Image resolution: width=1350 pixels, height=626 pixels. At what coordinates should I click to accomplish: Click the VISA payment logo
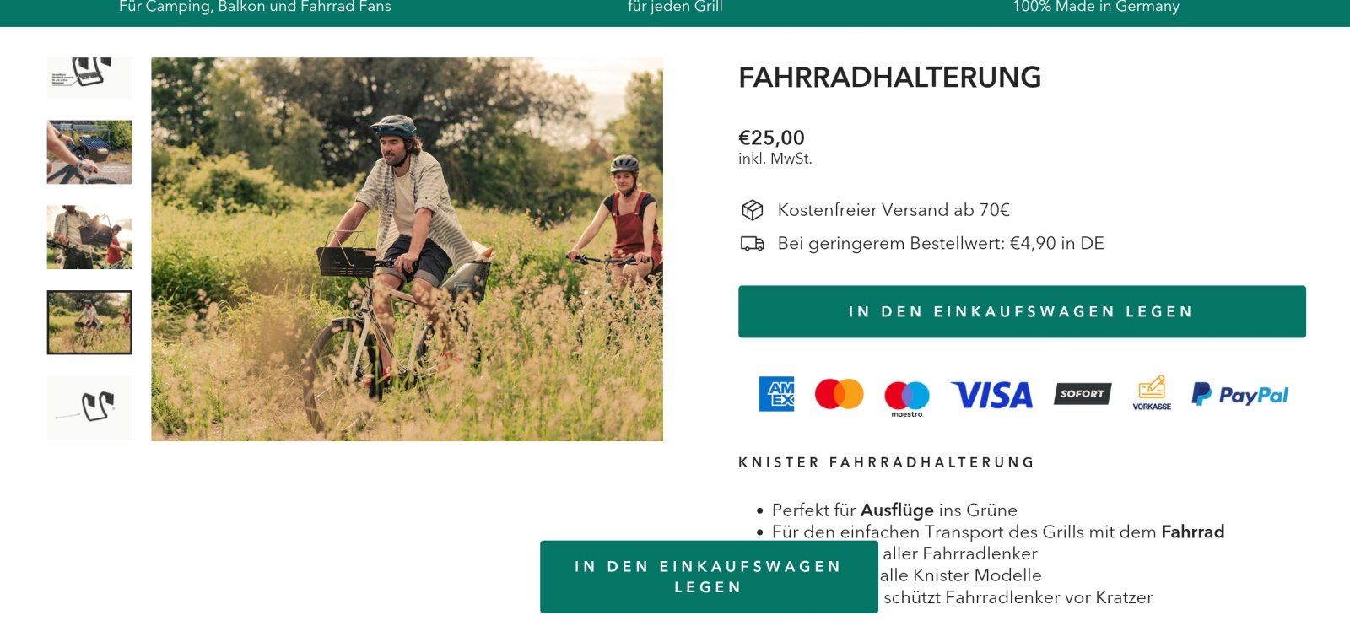point(991,395)
